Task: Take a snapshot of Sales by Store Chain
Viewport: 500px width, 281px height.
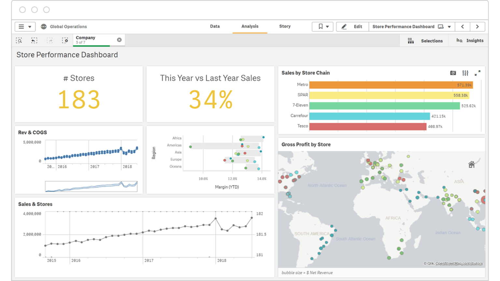Action: coord(453,73)
